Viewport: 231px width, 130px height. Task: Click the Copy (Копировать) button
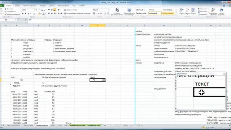pos(10,12)
